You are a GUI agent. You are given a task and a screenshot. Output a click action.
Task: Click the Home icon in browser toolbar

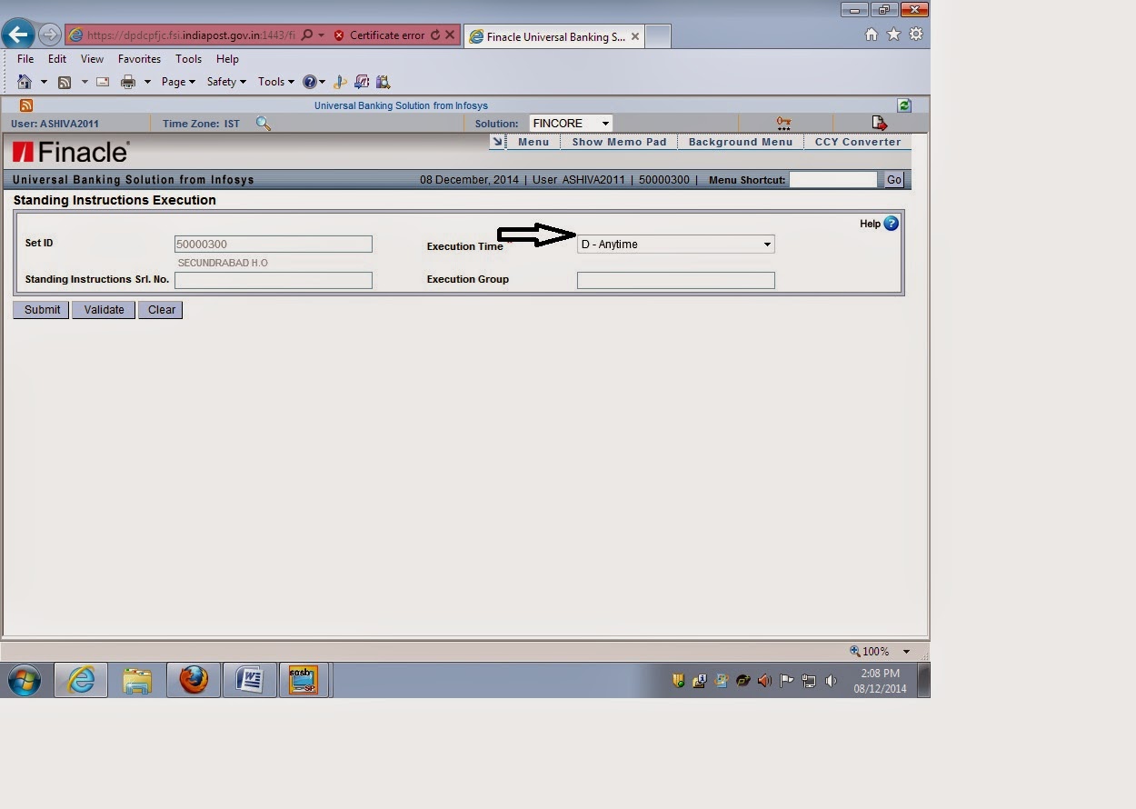[26, 81]
